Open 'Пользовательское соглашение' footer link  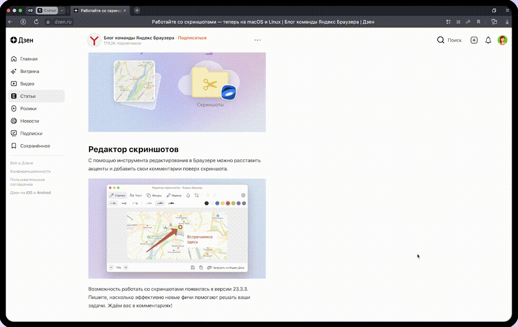click(28, 182)
